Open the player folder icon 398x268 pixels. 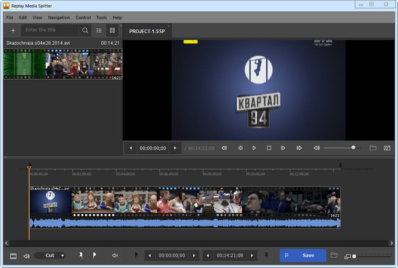point(373,148)
